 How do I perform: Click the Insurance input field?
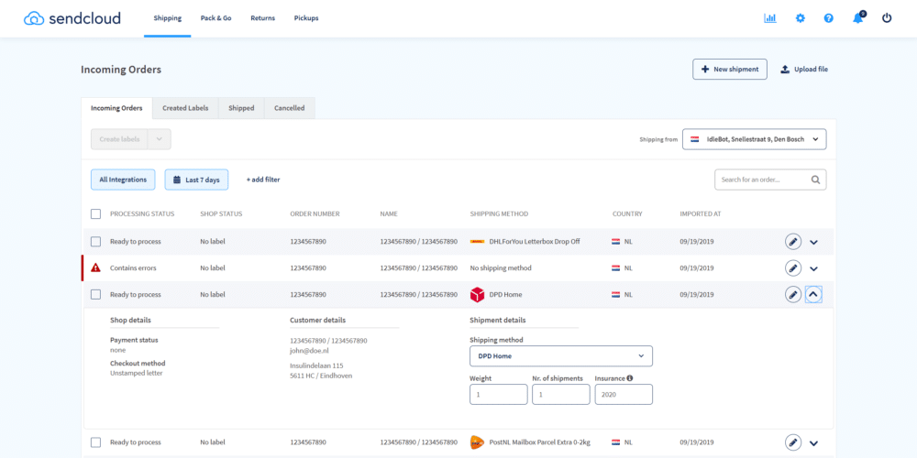point(624,394)
